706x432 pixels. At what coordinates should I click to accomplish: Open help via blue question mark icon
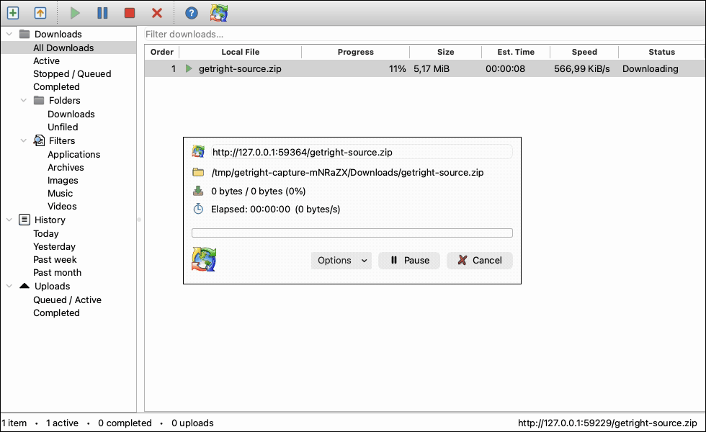coord(192,13)
